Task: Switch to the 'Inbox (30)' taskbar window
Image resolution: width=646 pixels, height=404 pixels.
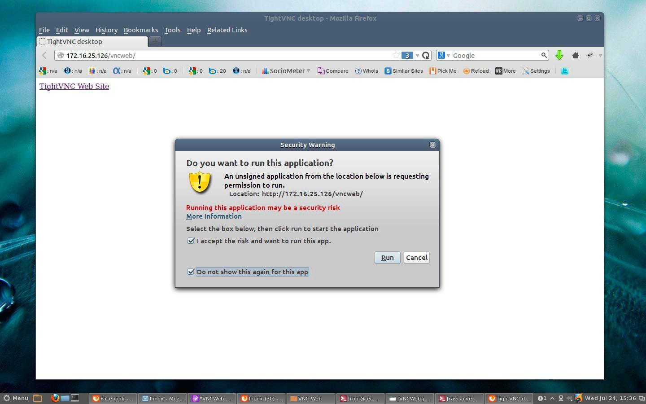Action: (x=262, y=398)
